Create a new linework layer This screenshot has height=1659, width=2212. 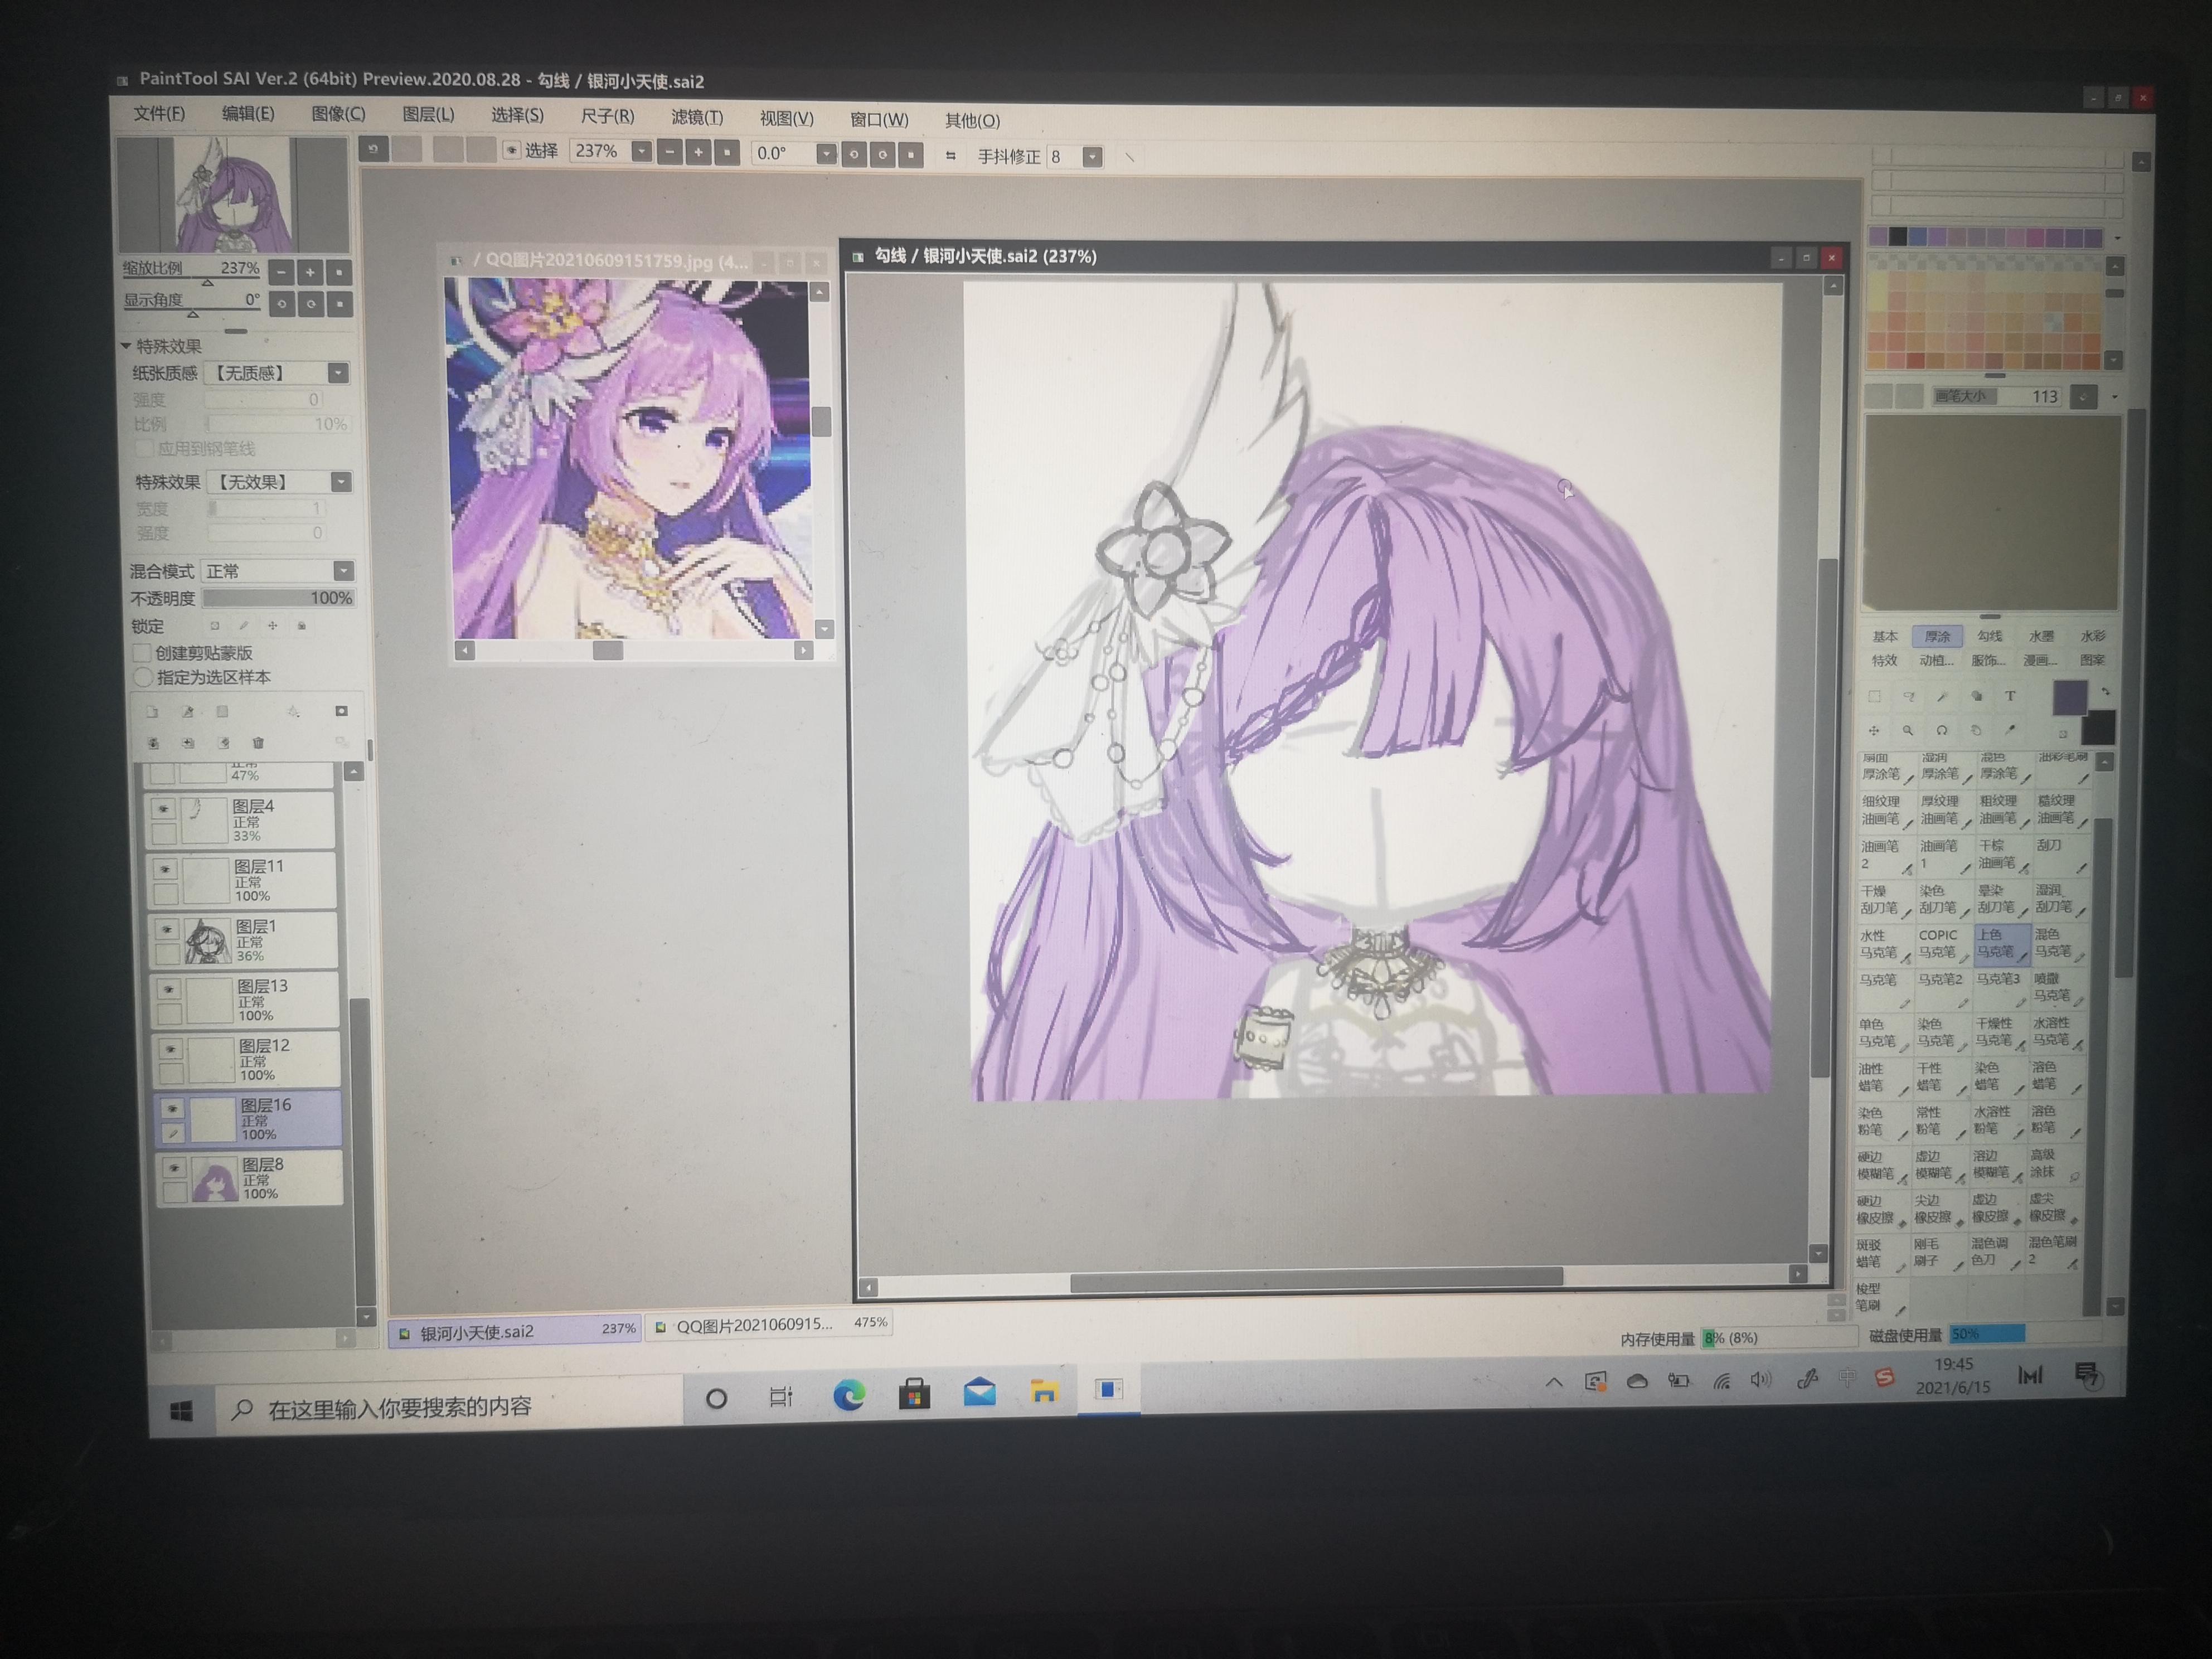187,712
